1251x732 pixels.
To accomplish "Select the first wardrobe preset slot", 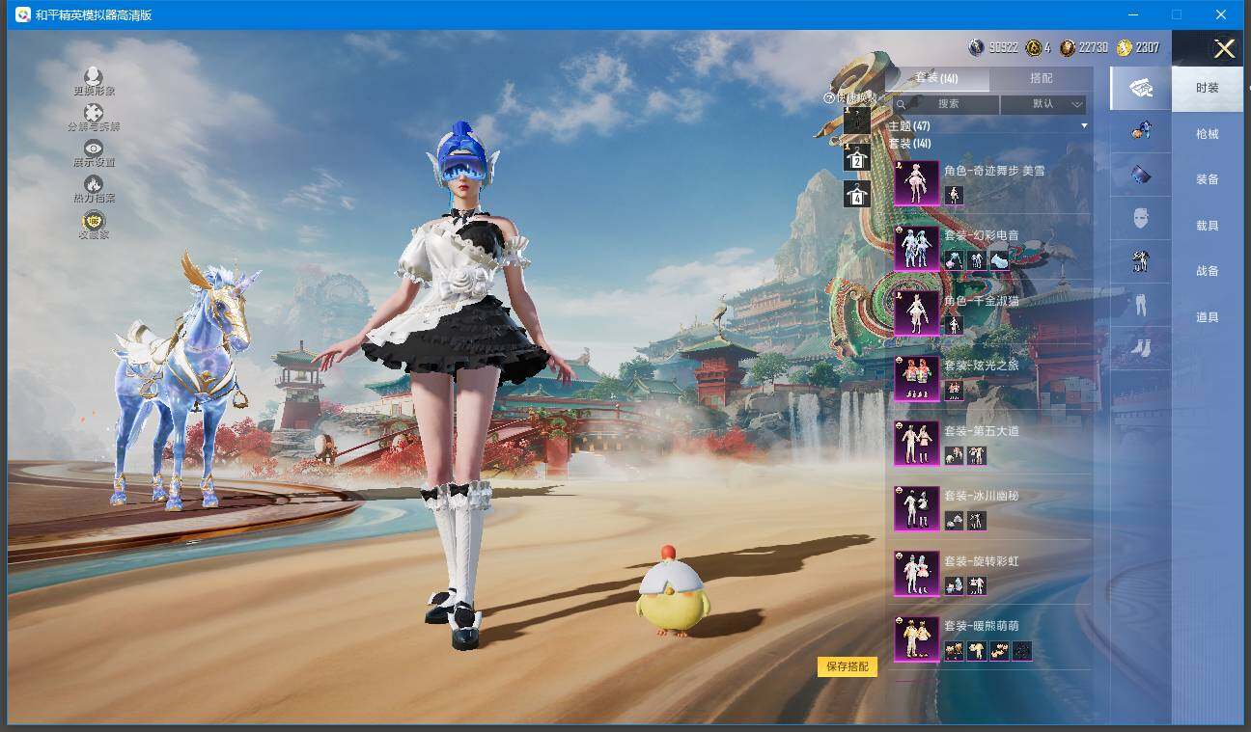I will [857, 120].
